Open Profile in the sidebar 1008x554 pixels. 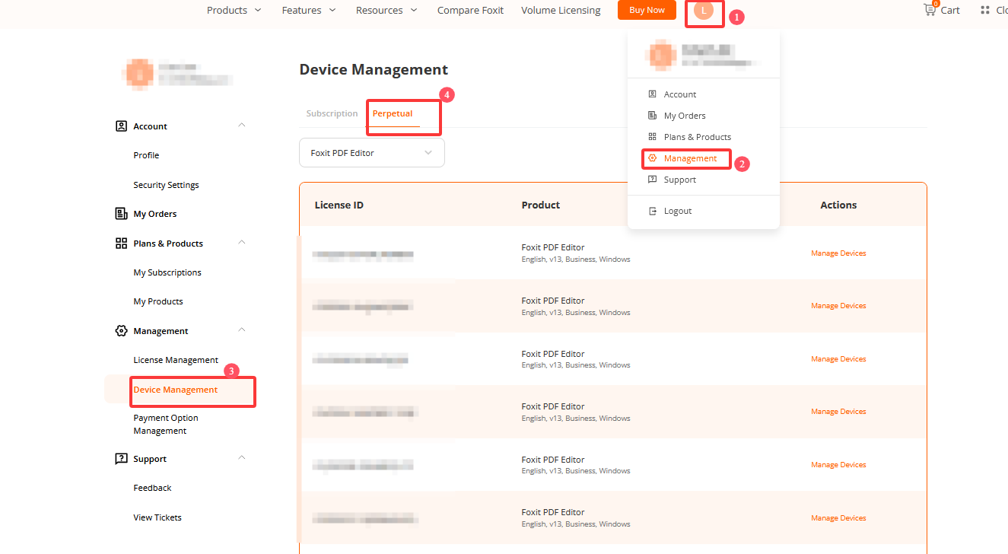point(146,155)
